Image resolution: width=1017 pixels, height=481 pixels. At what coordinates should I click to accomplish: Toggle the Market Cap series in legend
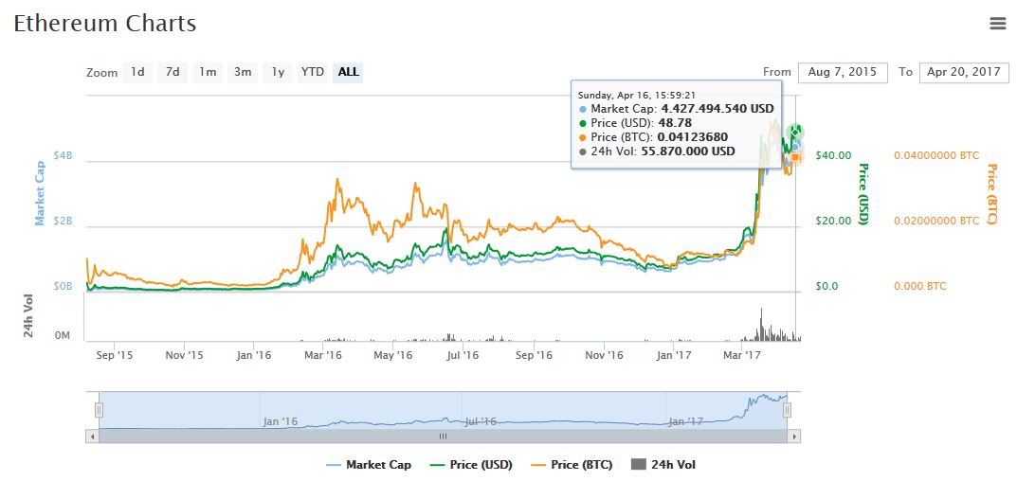[369, 465]
